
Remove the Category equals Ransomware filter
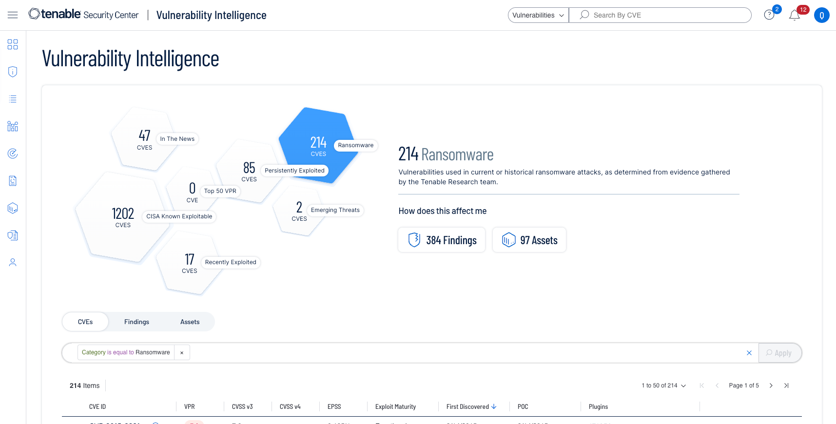coord(182,353)
